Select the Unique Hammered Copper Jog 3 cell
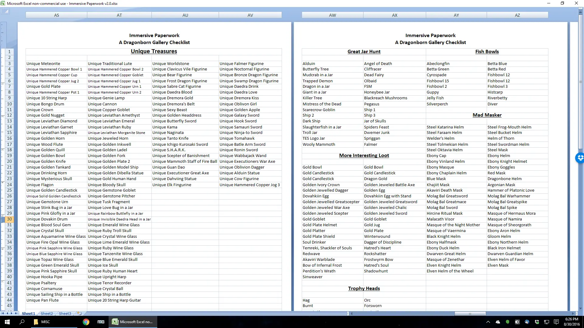Screen dimensions: 584x328 click(250, 185)
